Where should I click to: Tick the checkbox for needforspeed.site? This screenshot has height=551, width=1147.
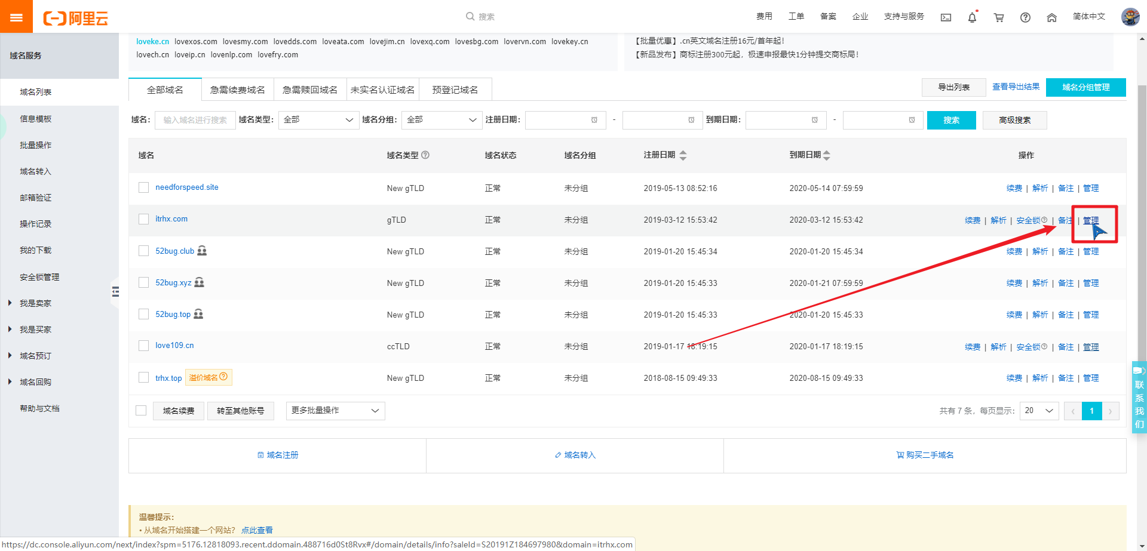(143, 187)
